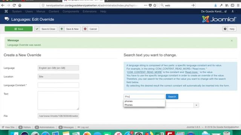Screen dimensions: 241x135
Task: Click 'Language Override was saved.' text
Action: click(x=24, y=45)
